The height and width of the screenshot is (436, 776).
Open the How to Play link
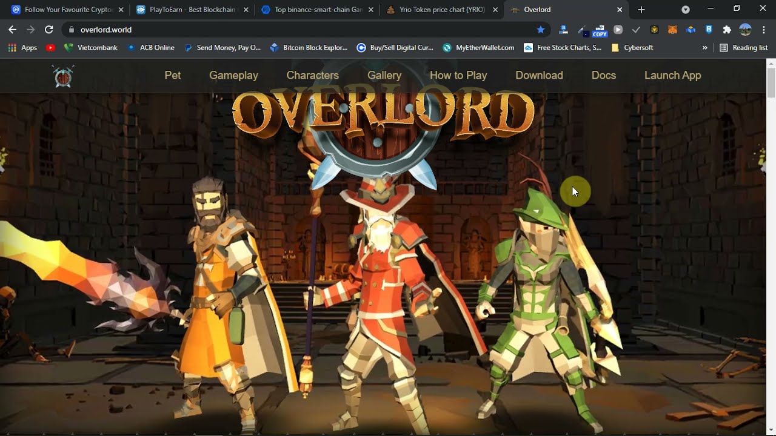point(458,75)
